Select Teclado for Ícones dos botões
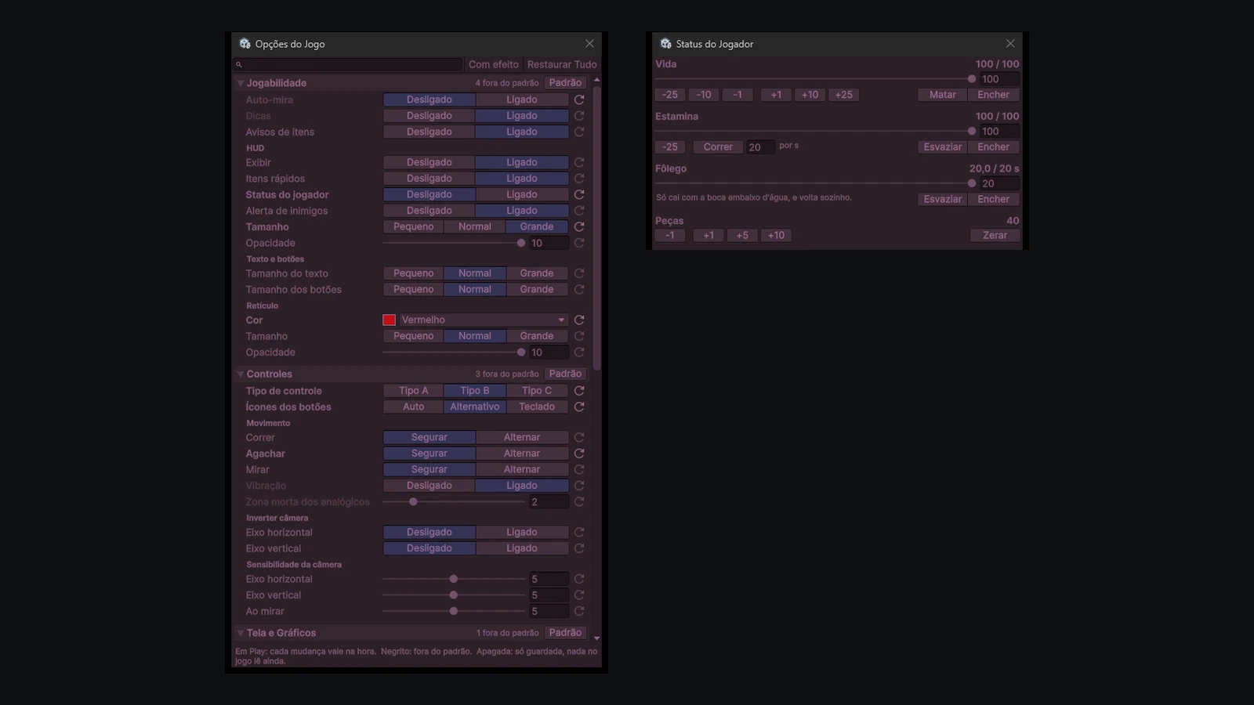The width and height of the screenshot is (1254, 705). [x=537, y=407]
